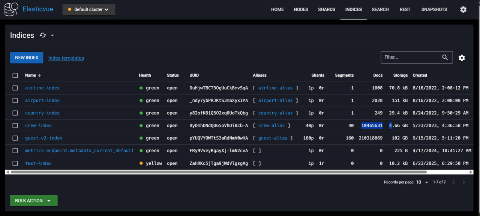Click the Elasticvue logo icon
This screenshot has height=216, width=480.
(11, 9)
